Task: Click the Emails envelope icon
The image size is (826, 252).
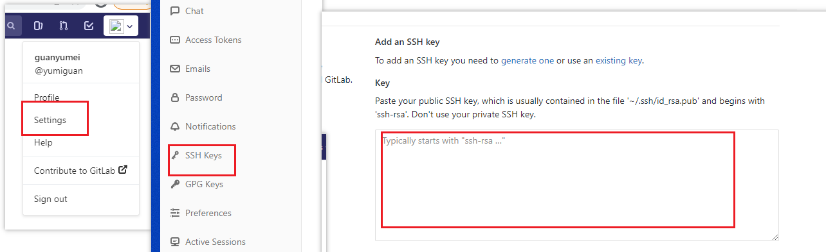Action: [175, 69]
